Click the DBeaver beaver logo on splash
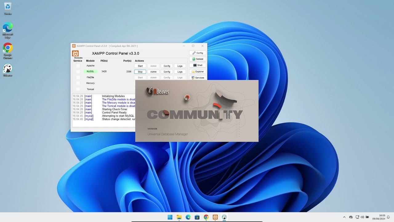The height and width of the screenshot is (222, 394). [x=150, y=91]
